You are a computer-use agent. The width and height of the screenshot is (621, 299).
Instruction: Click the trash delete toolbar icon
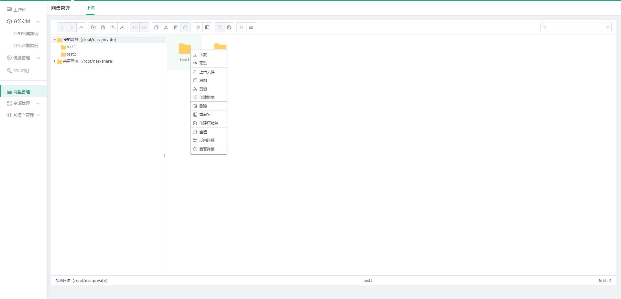[176, 27]
